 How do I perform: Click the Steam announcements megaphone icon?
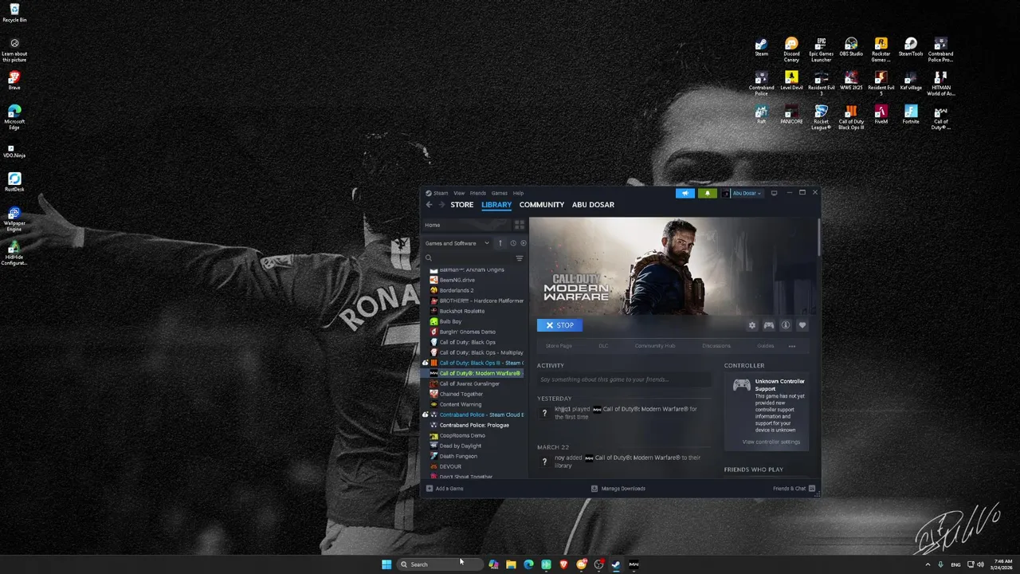pos(685,193)
